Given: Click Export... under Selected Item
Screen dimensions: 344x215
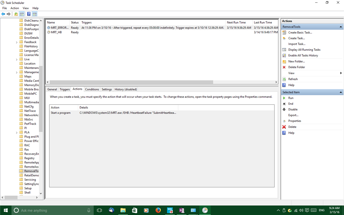Looking at the screenshot, I should point(293,115).
